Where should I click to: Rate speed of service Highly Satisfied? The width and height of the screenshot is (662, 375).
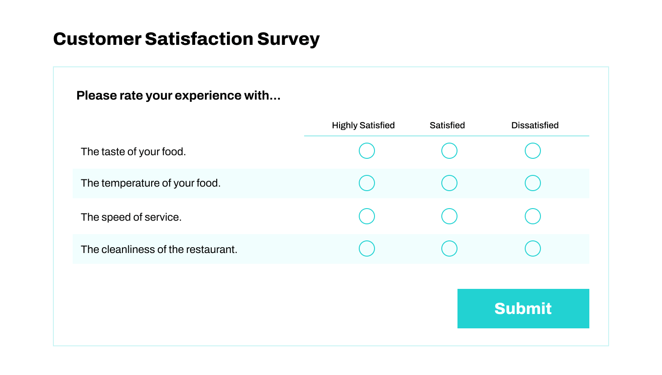[366, 216]
